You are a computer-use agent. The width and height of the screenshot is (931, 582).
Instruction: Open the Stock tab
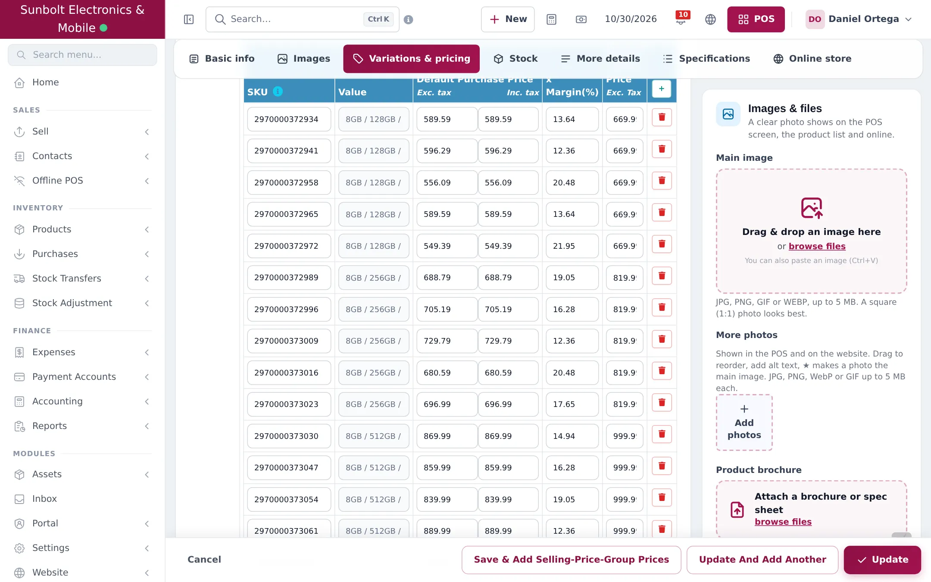[515, 59]
